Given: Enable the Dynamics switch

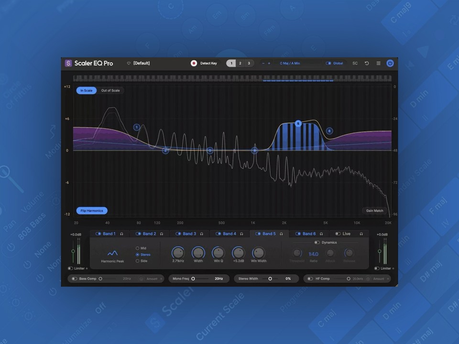Looking at the screenshot, I should 317,243.
